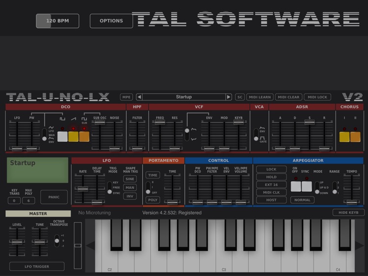This screenshot has height=276, width=368.
Task: Click the Portamento POLY button
Action: click(153, 200)
